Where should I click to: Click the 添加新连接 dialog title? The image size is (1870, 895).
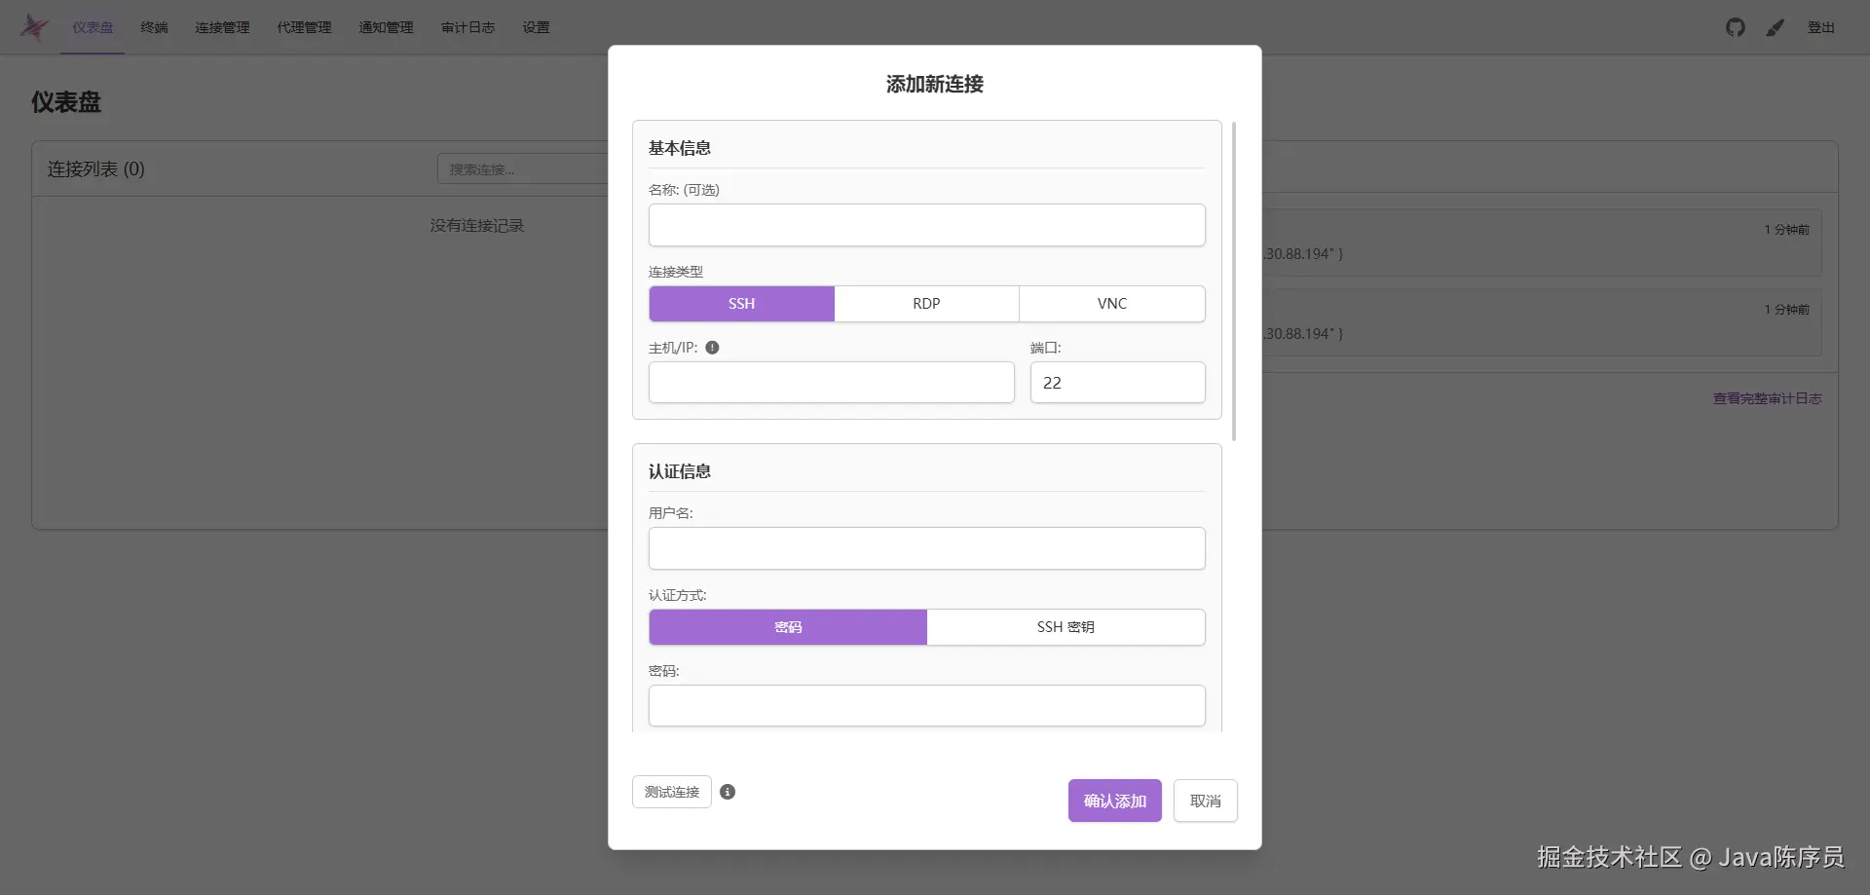coord(935,84)
